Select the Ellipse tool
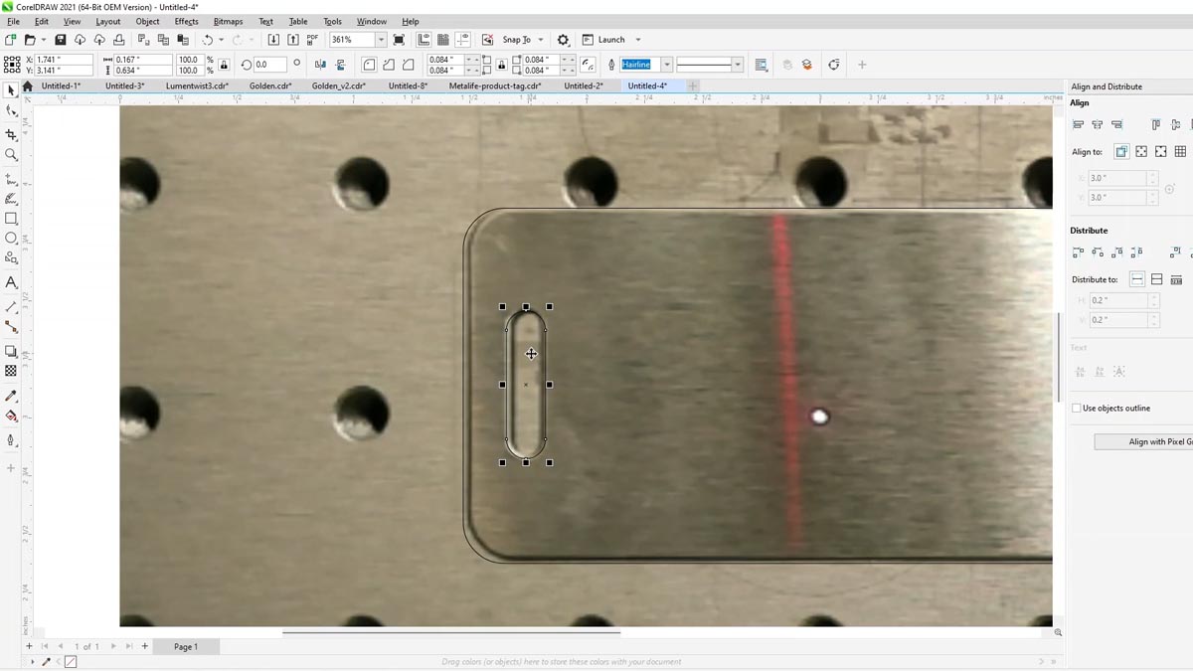 pos(11,239)
